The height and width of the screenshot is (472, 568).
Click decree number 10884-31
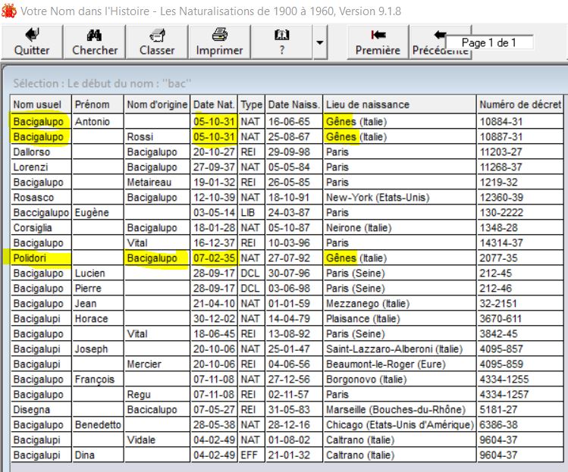point(520,122)
